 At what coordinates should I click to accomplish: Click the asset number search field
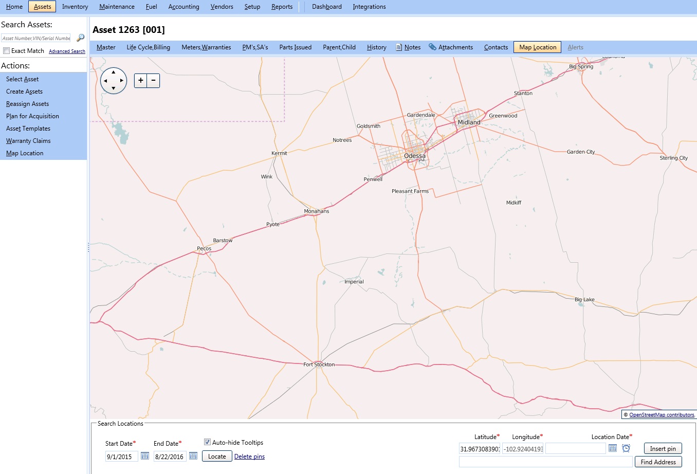click(36, 38)
